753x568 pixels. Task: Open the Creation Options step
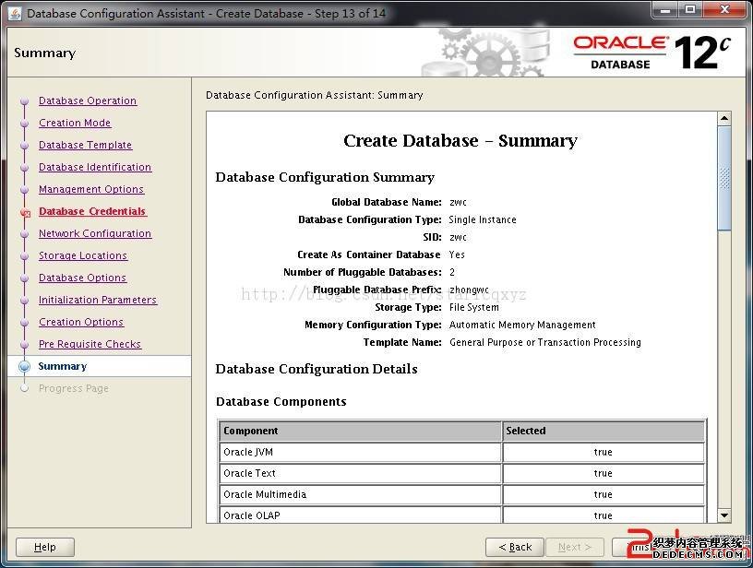81,323
